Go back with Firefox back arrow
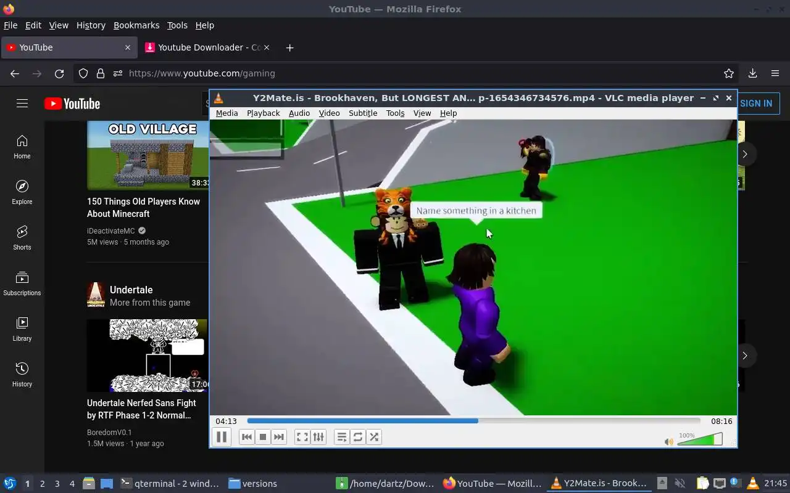The height and width of the screenshot is (493, 790). (x=15, y=73)
